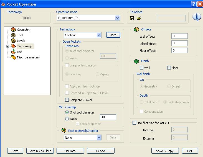The width and height of the screenshot is (203, 157).
Task: Select Min. Overlap % of tool diameter radio
Action: coord(67,112)
